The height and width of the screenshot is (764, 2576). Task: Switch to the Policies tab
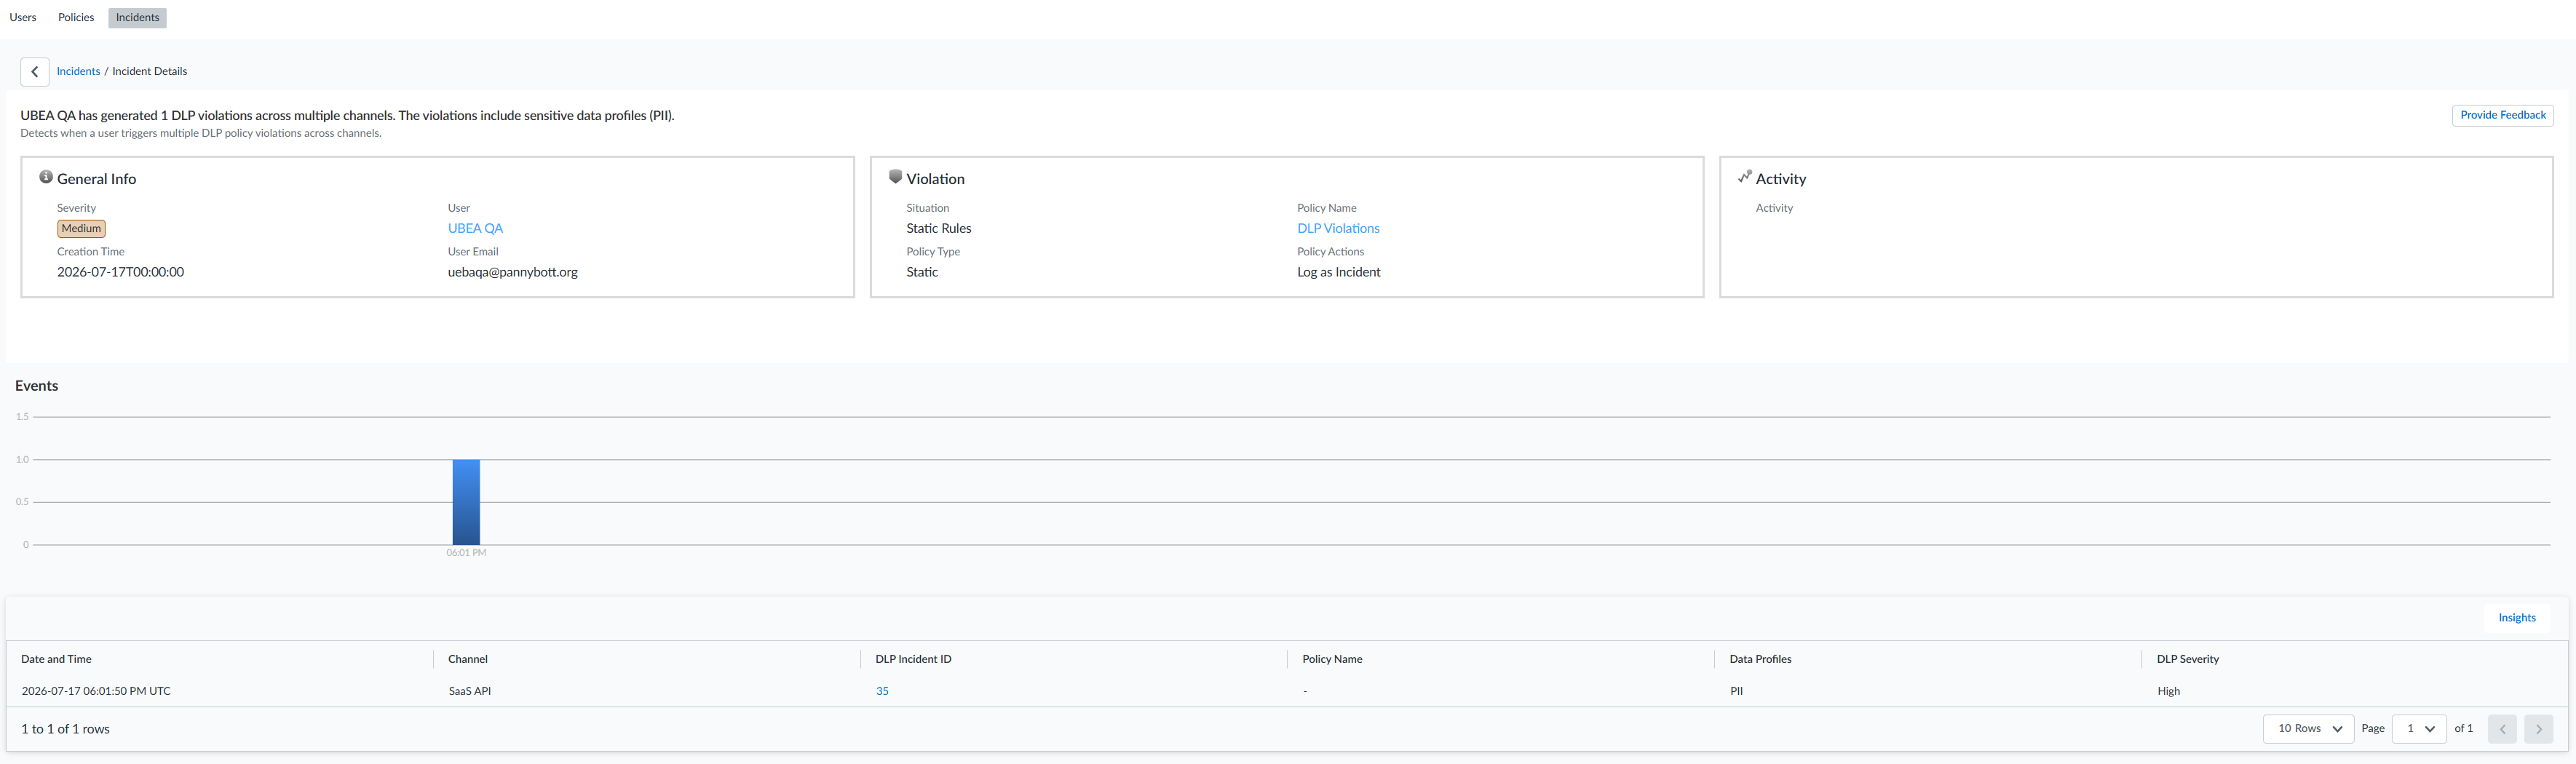(76, 18)
